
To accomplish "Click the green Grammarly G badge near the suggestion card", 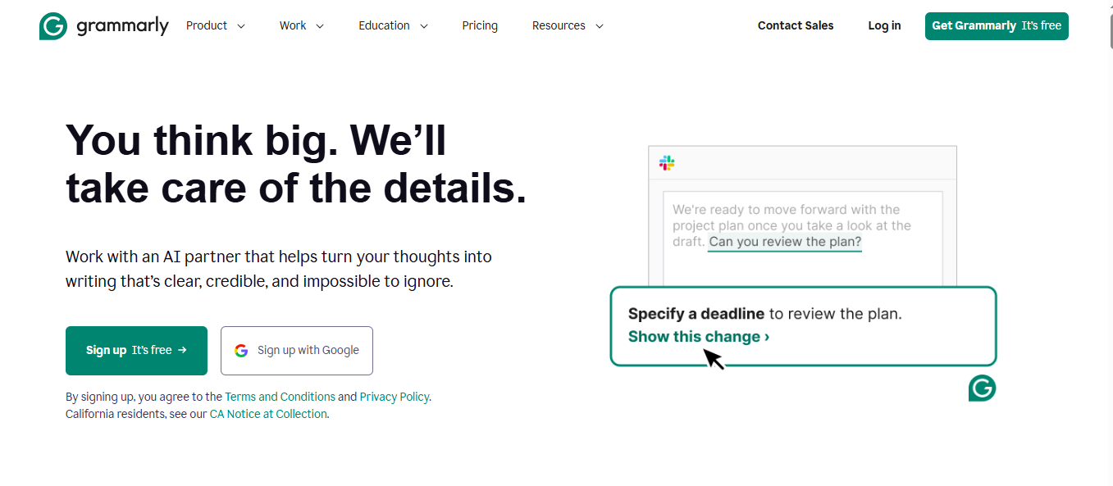I will click(x=982, y=388).
